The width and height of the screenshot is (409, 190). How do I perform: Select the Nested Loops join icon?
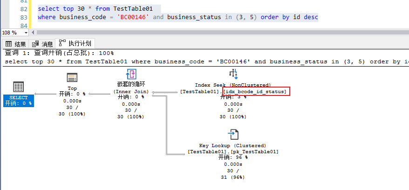click(x=131, y=75)
